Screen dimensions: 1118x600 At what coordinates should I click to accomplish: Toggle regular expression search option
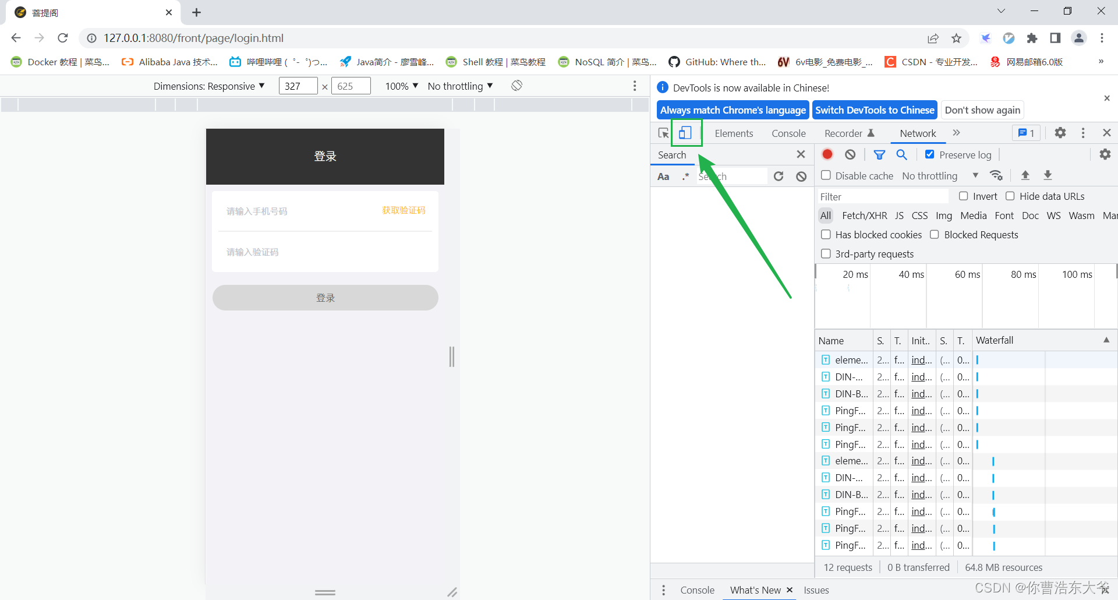[x=686, y=176]
